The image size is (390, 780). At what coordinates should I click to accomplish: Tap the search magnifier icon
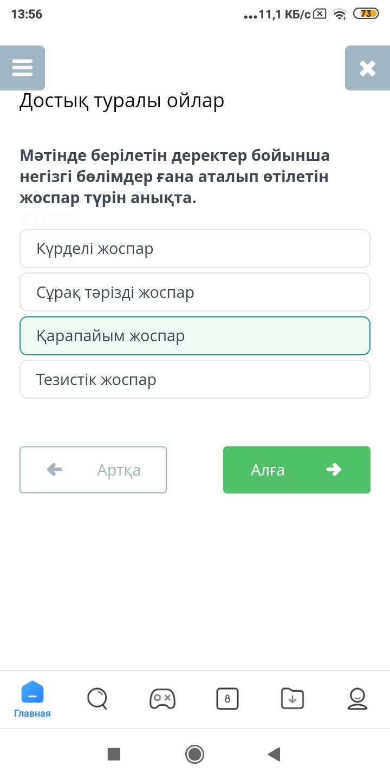tap(97, 698)
